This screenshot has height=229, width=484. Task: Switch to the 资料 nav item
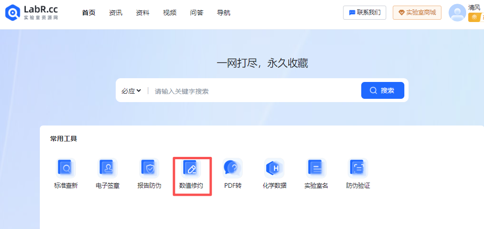coord(142,13)
